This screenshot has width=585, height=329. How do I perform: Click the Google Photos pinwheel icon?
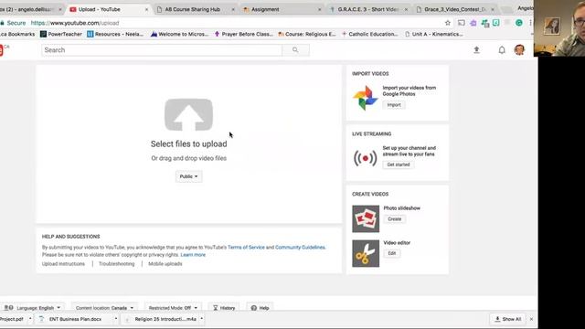[x=366, y=98]
